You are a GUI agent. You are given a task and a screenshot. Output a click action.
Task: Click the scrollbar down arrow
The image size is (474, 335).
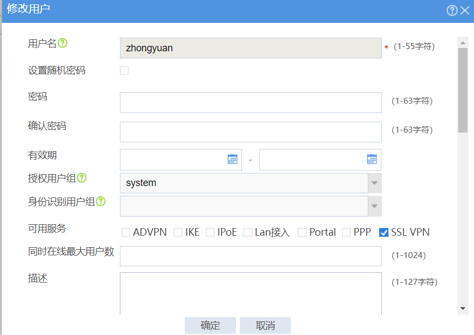point(463,309)
